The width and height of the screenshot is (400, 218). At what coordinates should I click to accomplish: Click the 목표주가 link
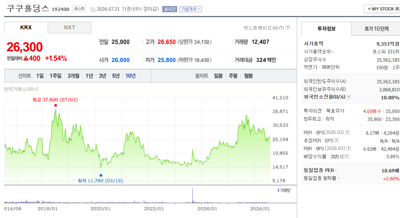coord(336,111)
